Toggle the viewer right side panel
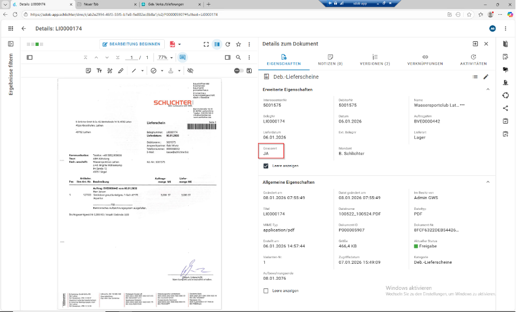Screen dimensions: 516x312 point(228,57)
